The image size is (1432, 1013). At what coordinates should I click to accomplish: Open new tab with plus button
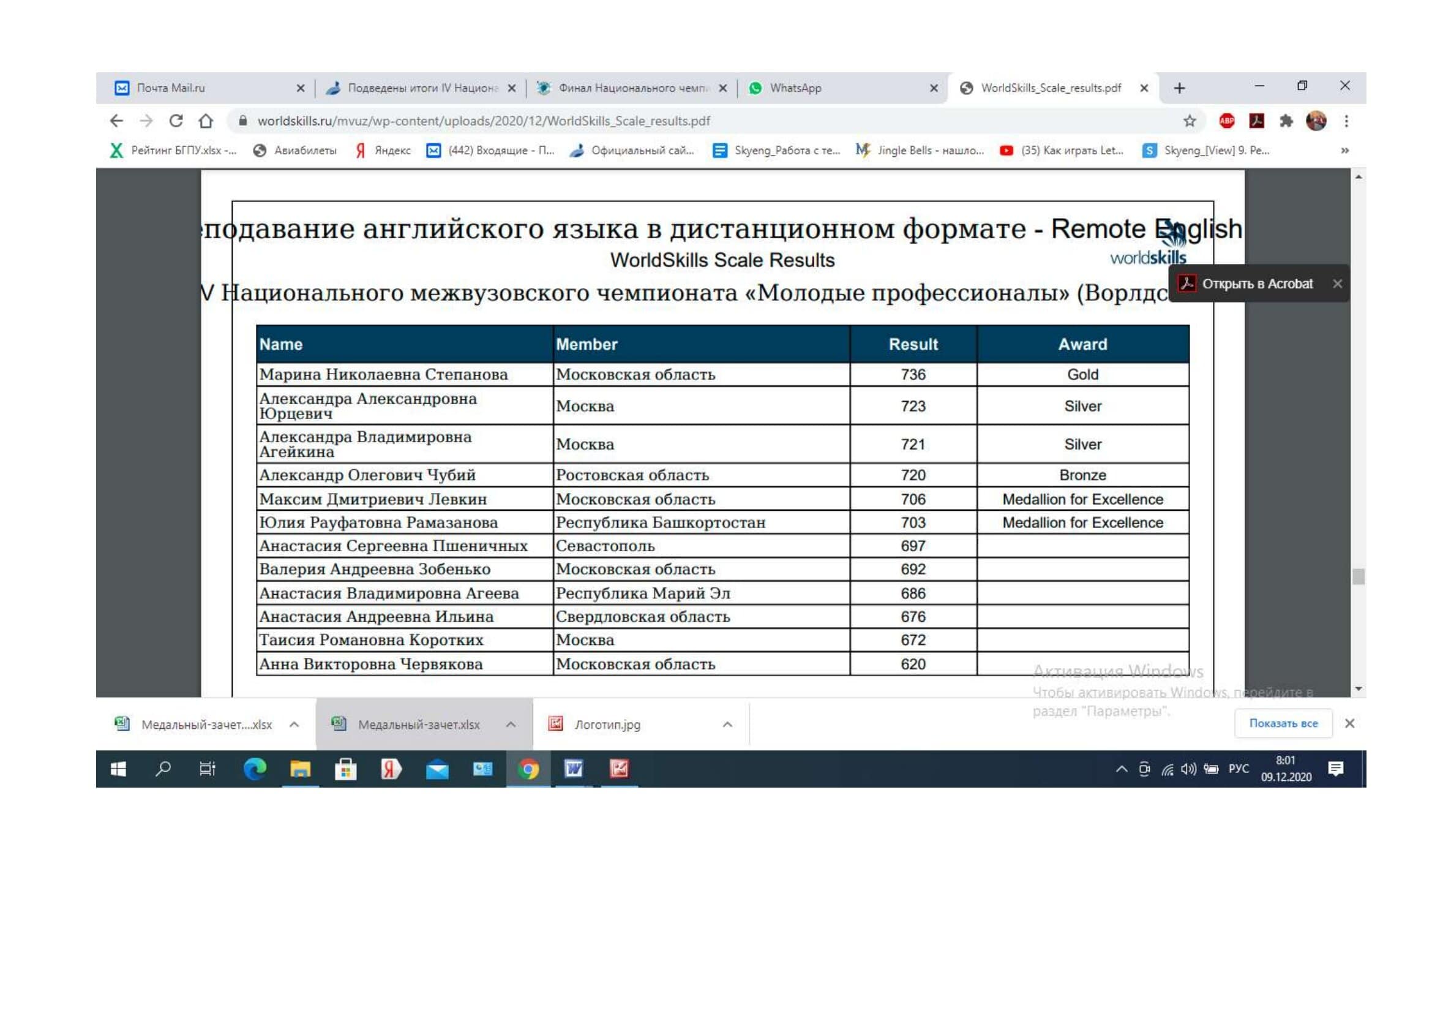tap(1179, 89)
